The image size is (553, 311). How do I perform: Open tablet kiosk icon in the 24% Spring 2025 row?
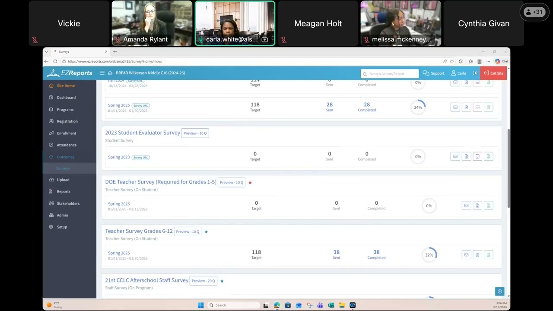point(477,107)
